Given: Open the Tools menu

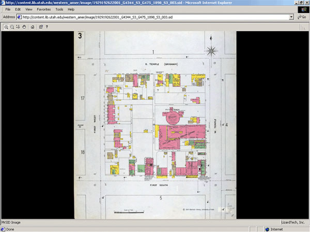Looking at the screenshot, I should click(59, 9).
